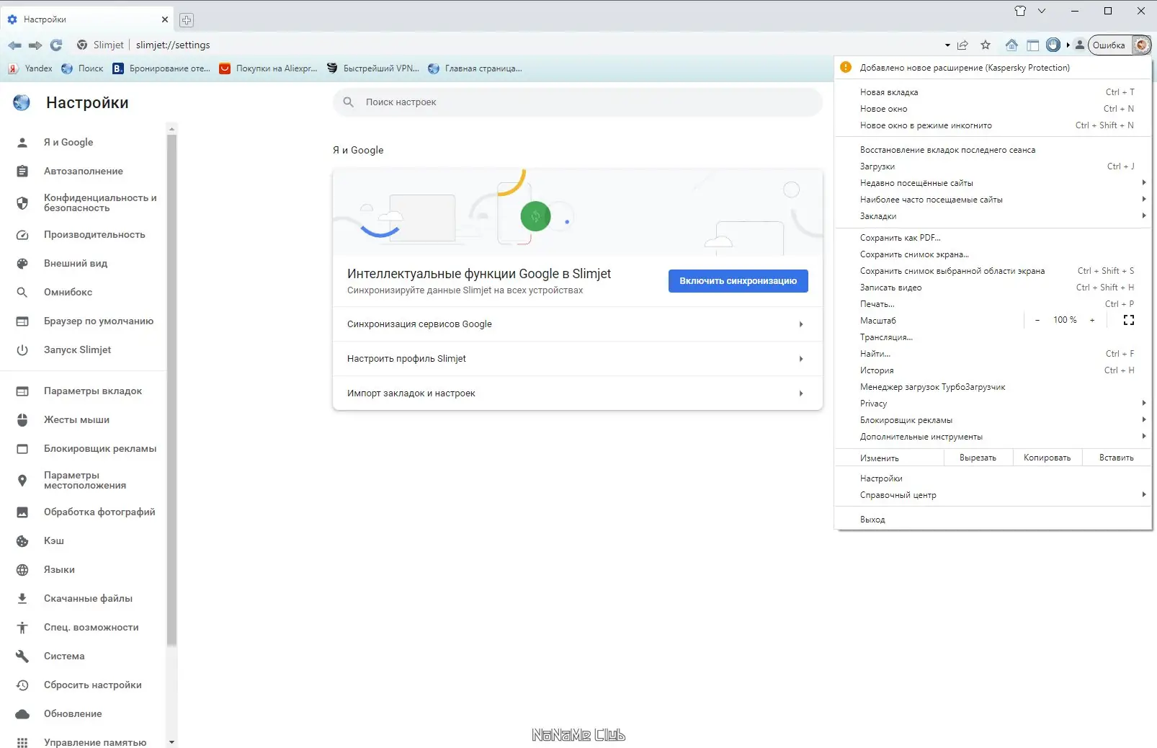Open the home page icon

point(1011,45)
